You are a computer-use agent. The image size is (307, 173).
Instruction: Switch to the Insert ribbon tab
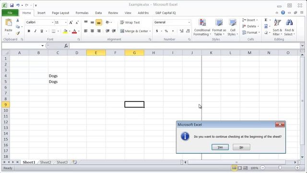pos(41,13)
